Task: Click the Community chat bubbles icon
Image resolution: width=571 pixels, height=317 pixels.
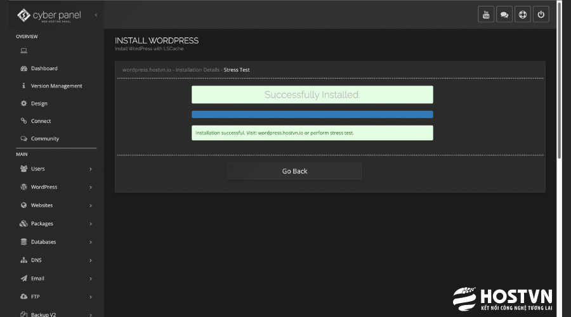Action: pos(23,139)
